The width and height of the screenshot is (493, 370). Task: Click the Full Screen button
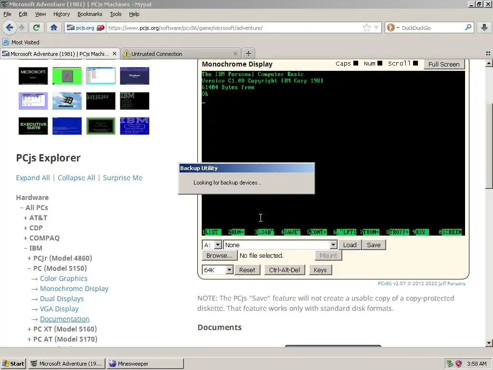click(x=443, y=64)
